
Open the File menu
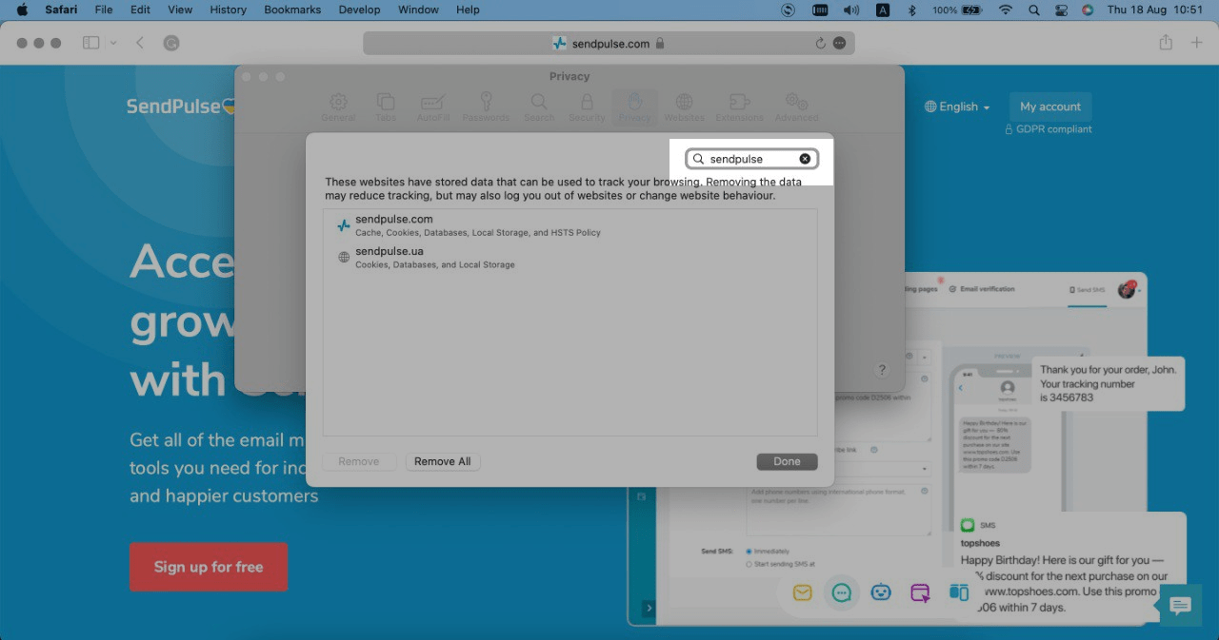pos(103,10)
